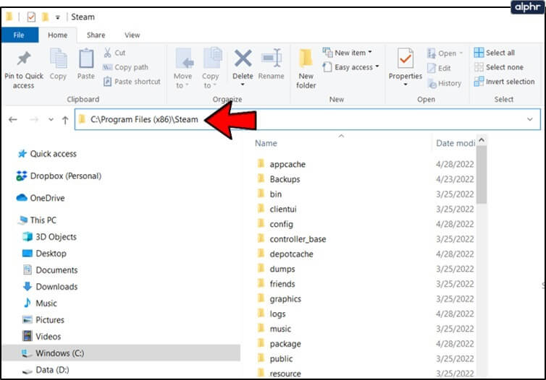
Task: Open Desktop in navigation pane
Action: pos(44,254)
